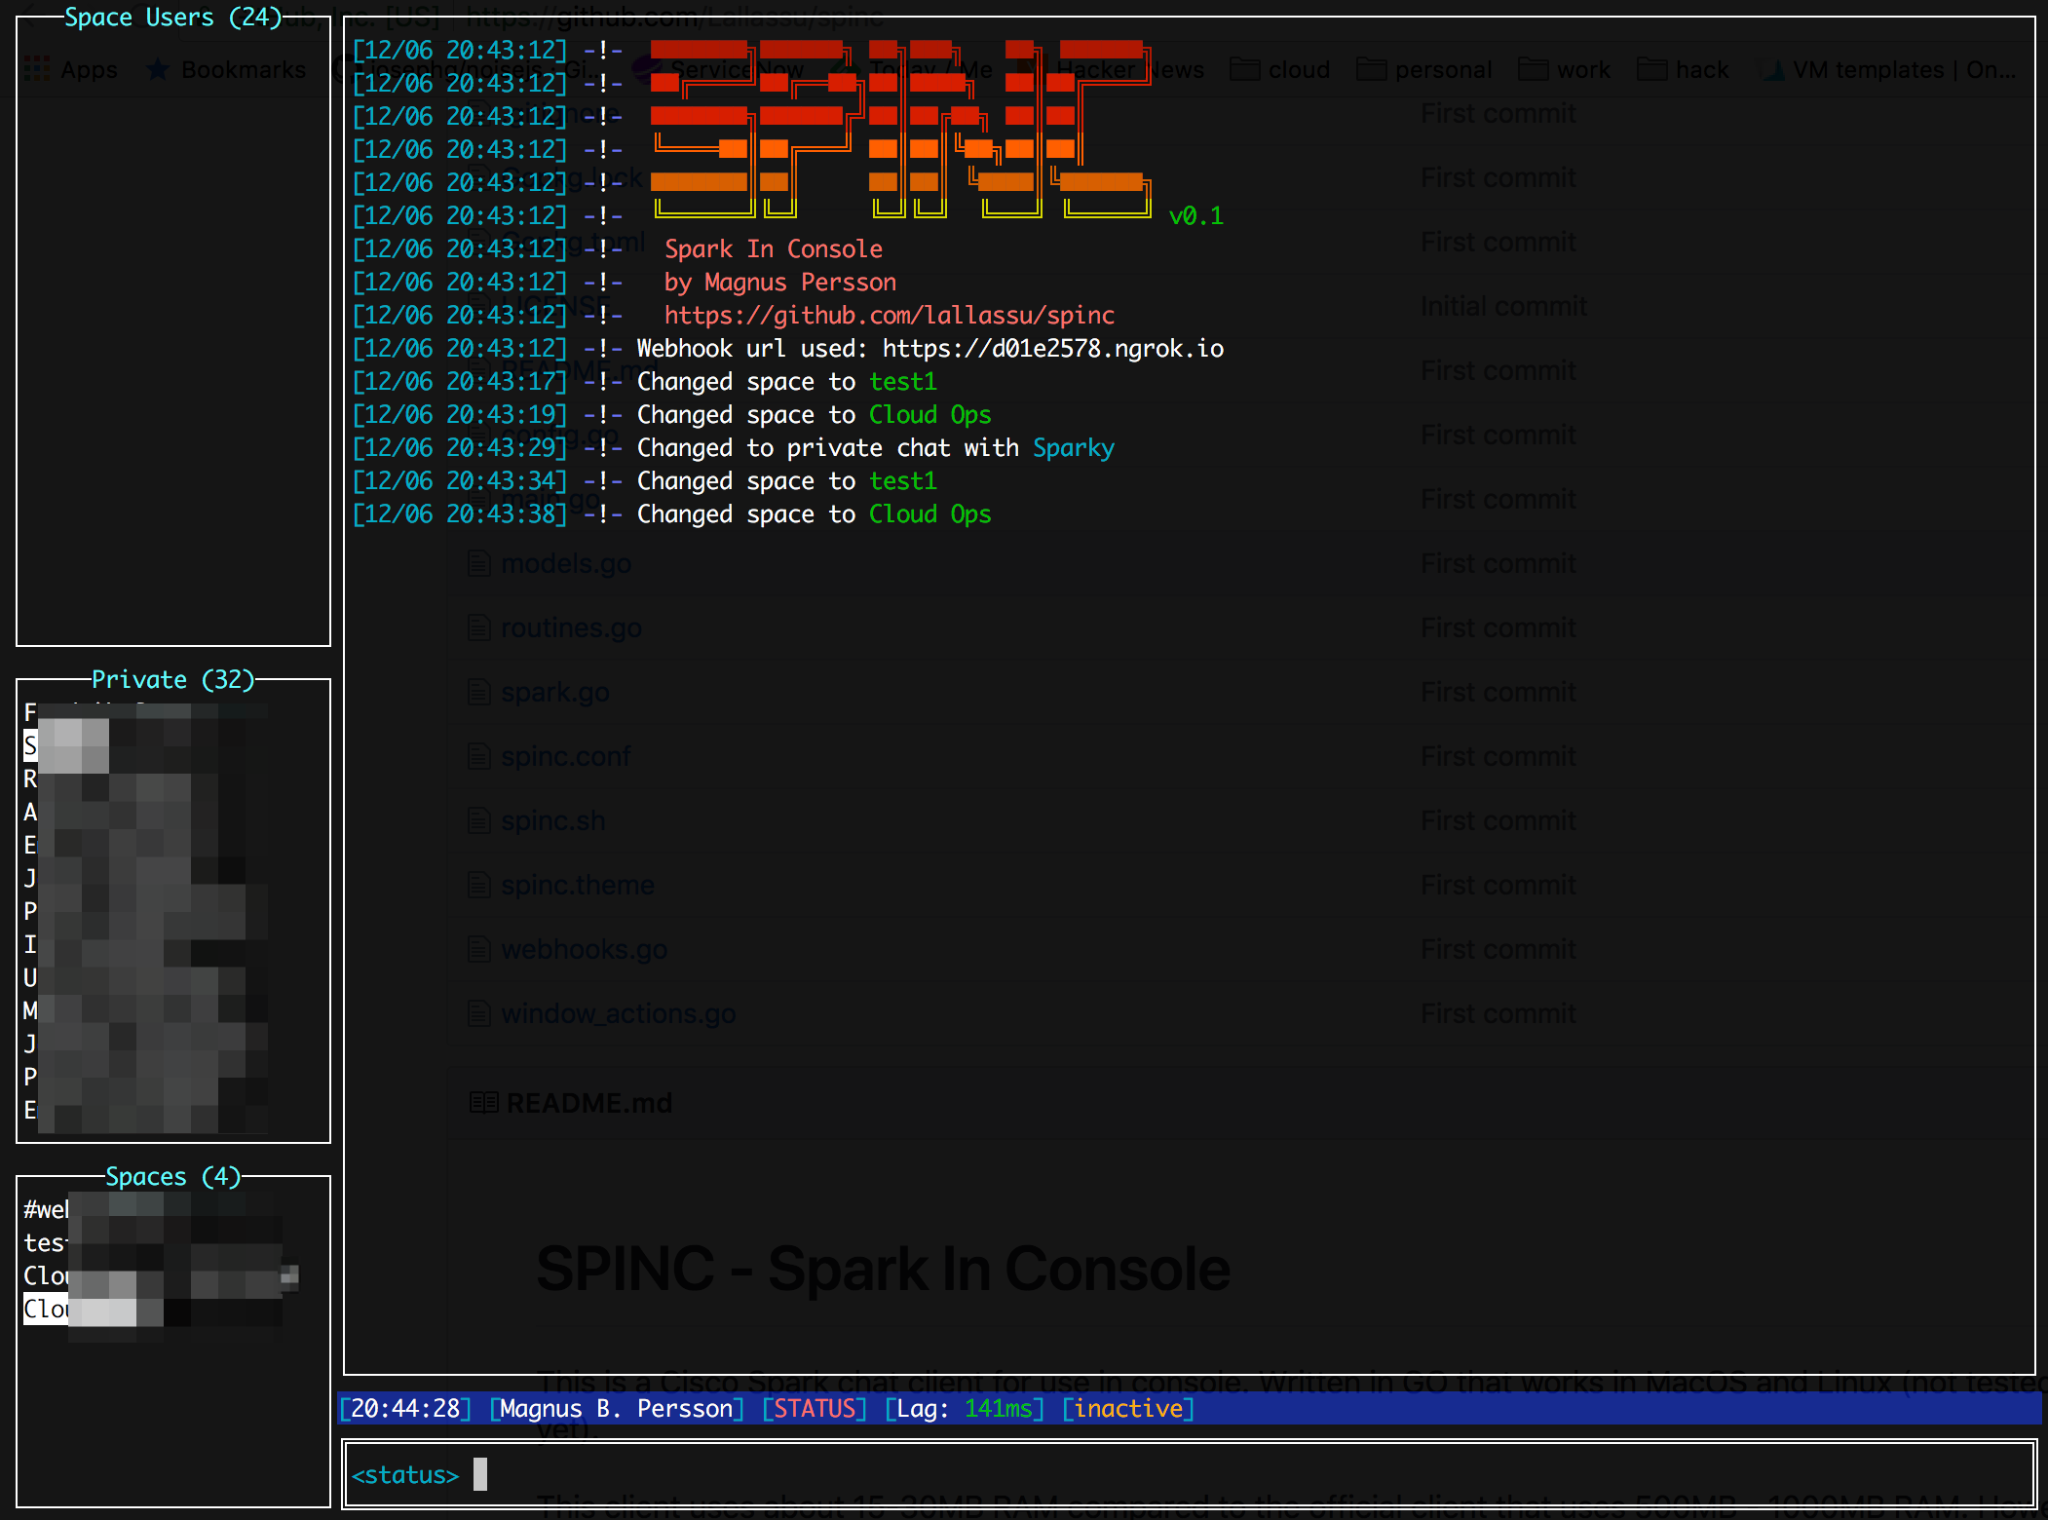Click the [STATUS] indicator in status bar
This screenshot has height=1520, width=2048.
coord(814,1409)
